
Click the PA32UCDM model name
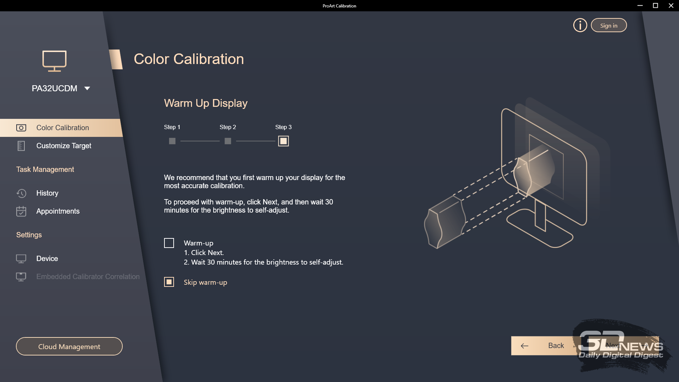(54, 88)
